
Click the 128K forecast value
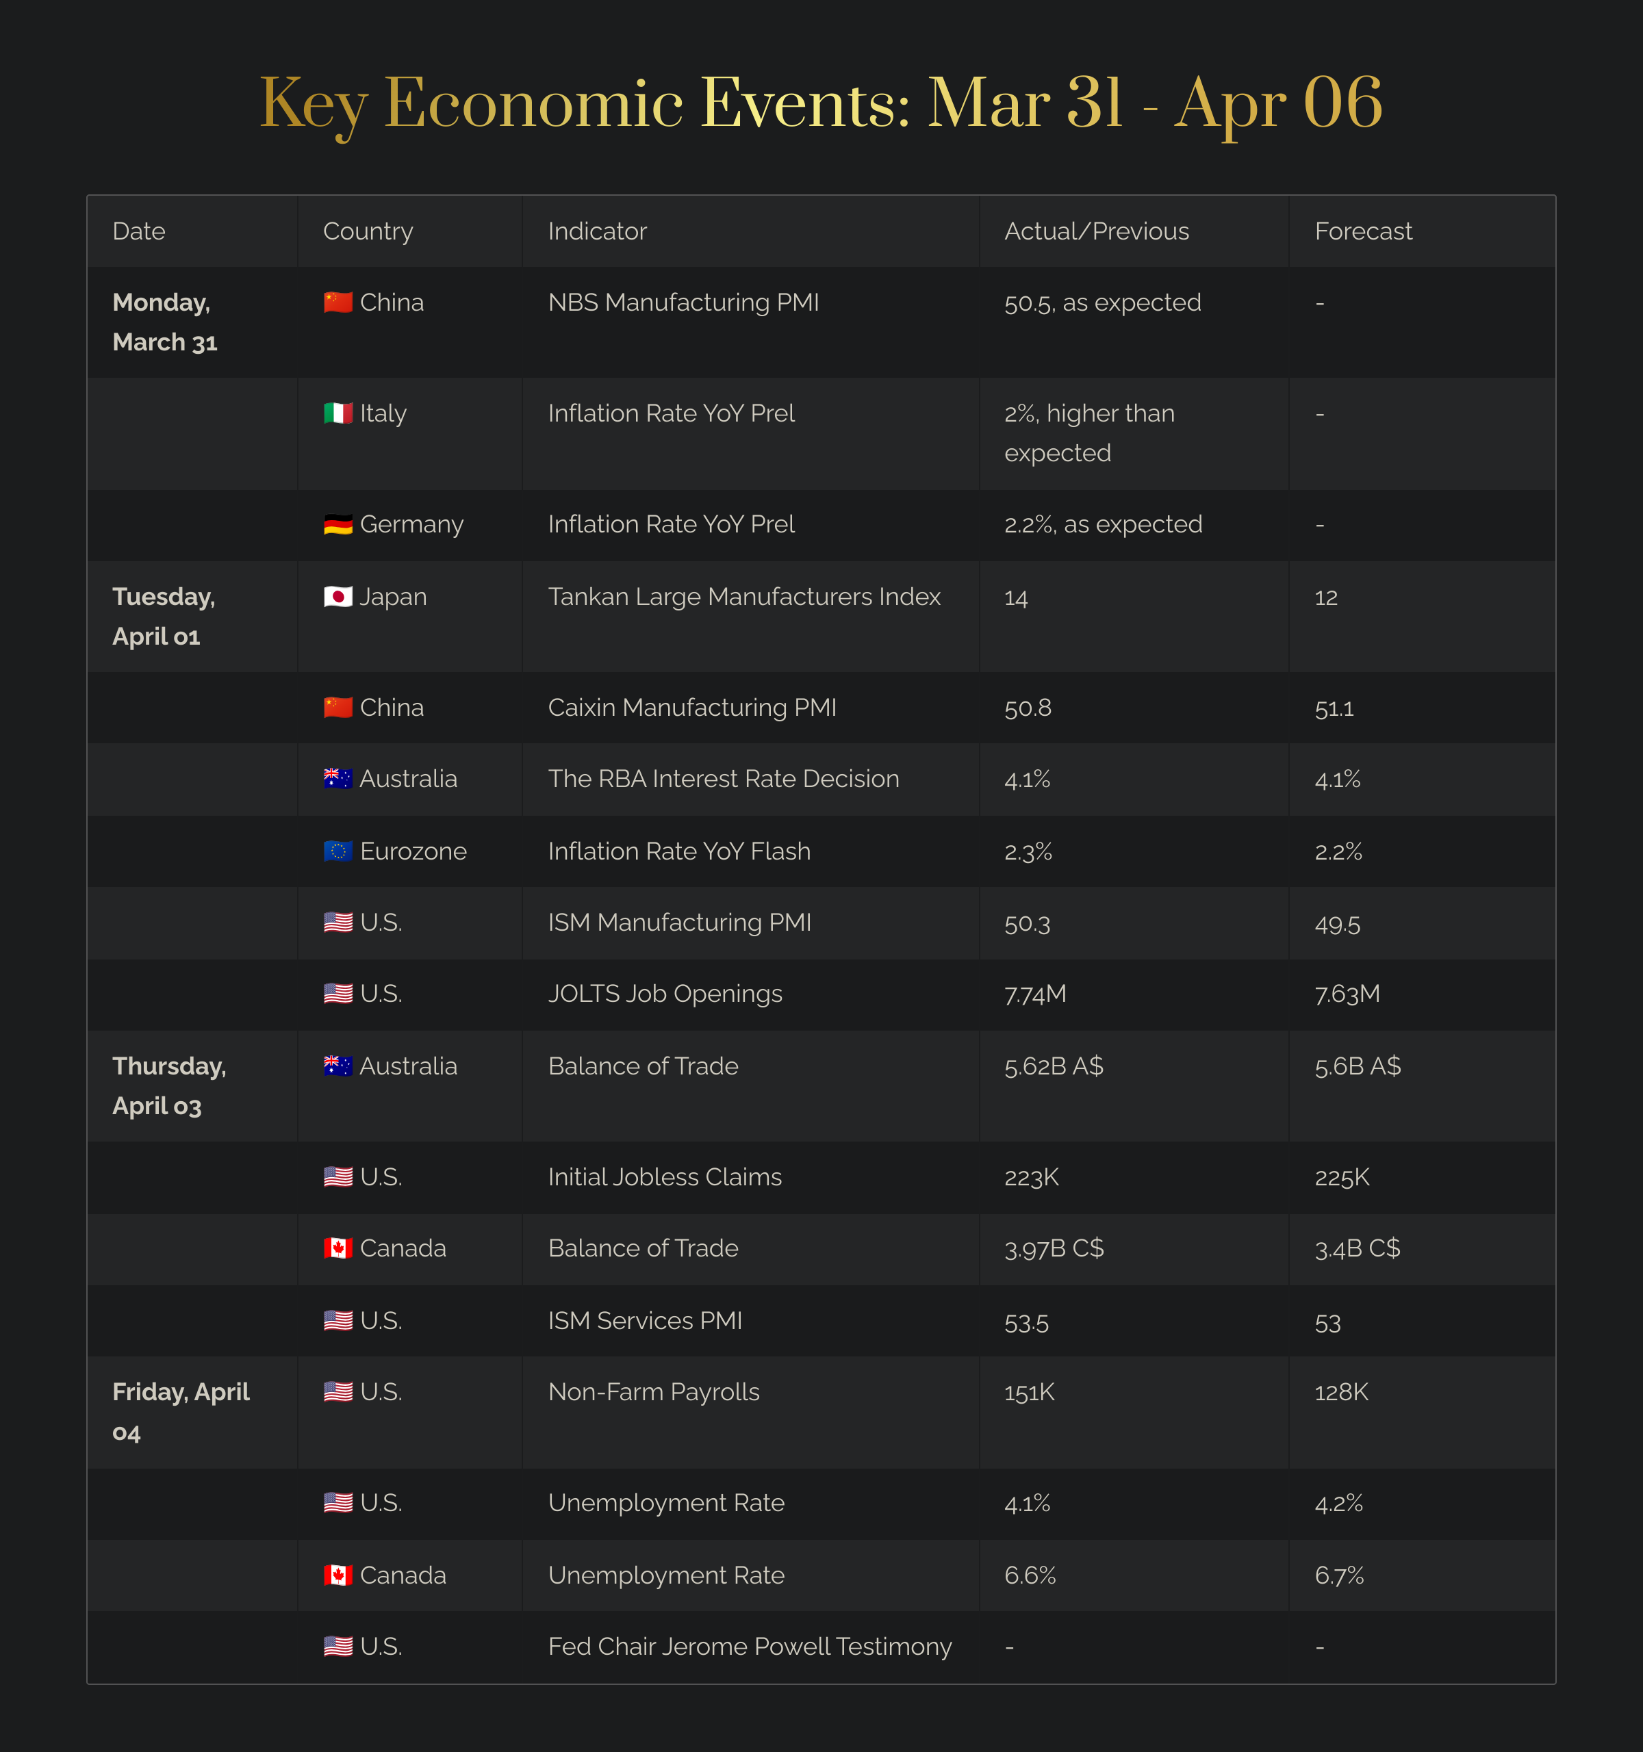pyautogui.click(x=1340, y=1393)
